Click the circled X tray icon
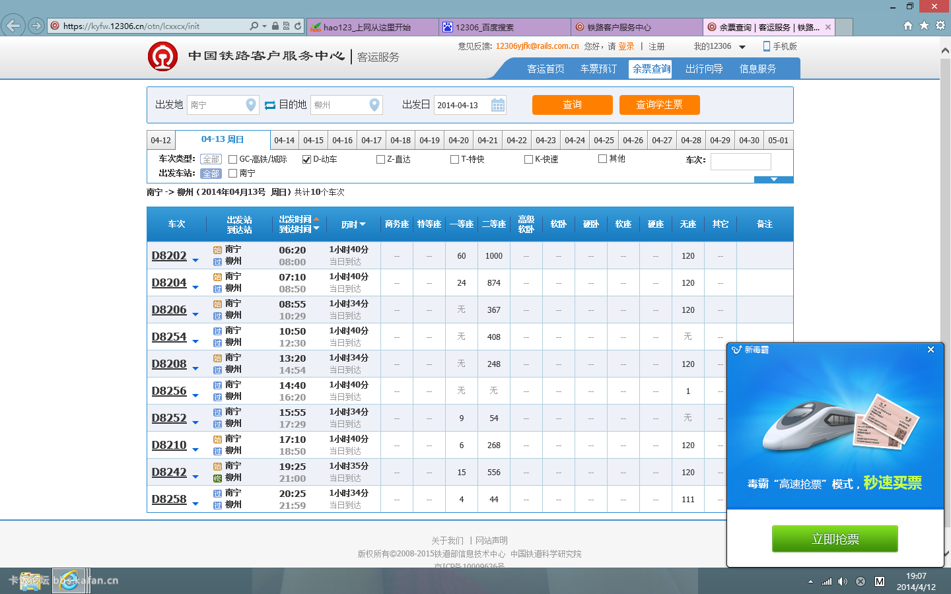 tap(861, 581)
